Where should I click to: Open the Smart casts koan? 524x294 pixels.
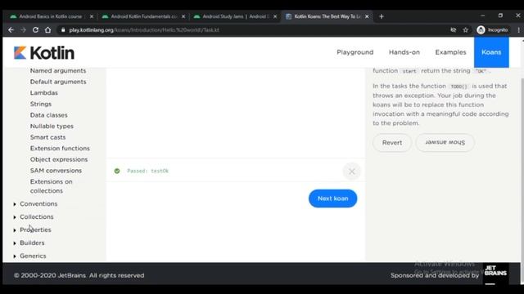(x=47, y=137)
